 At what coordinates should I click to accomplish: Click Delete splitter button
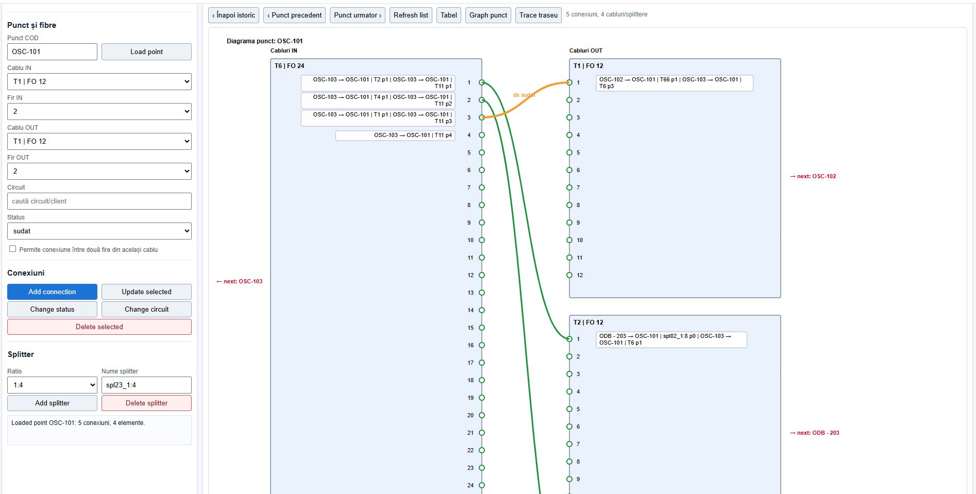click(146, 403)
